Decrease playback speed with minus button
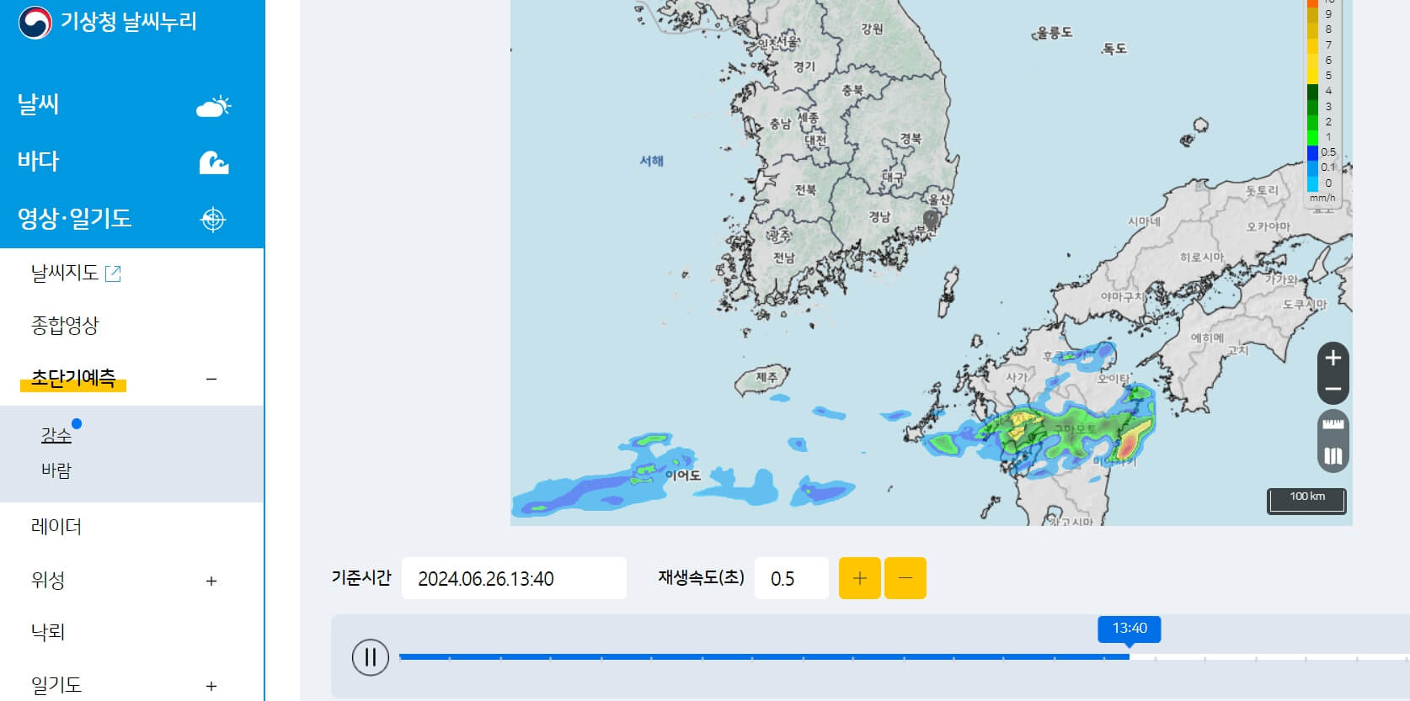This screenshot has width=1410, height=701. [905, 578]
